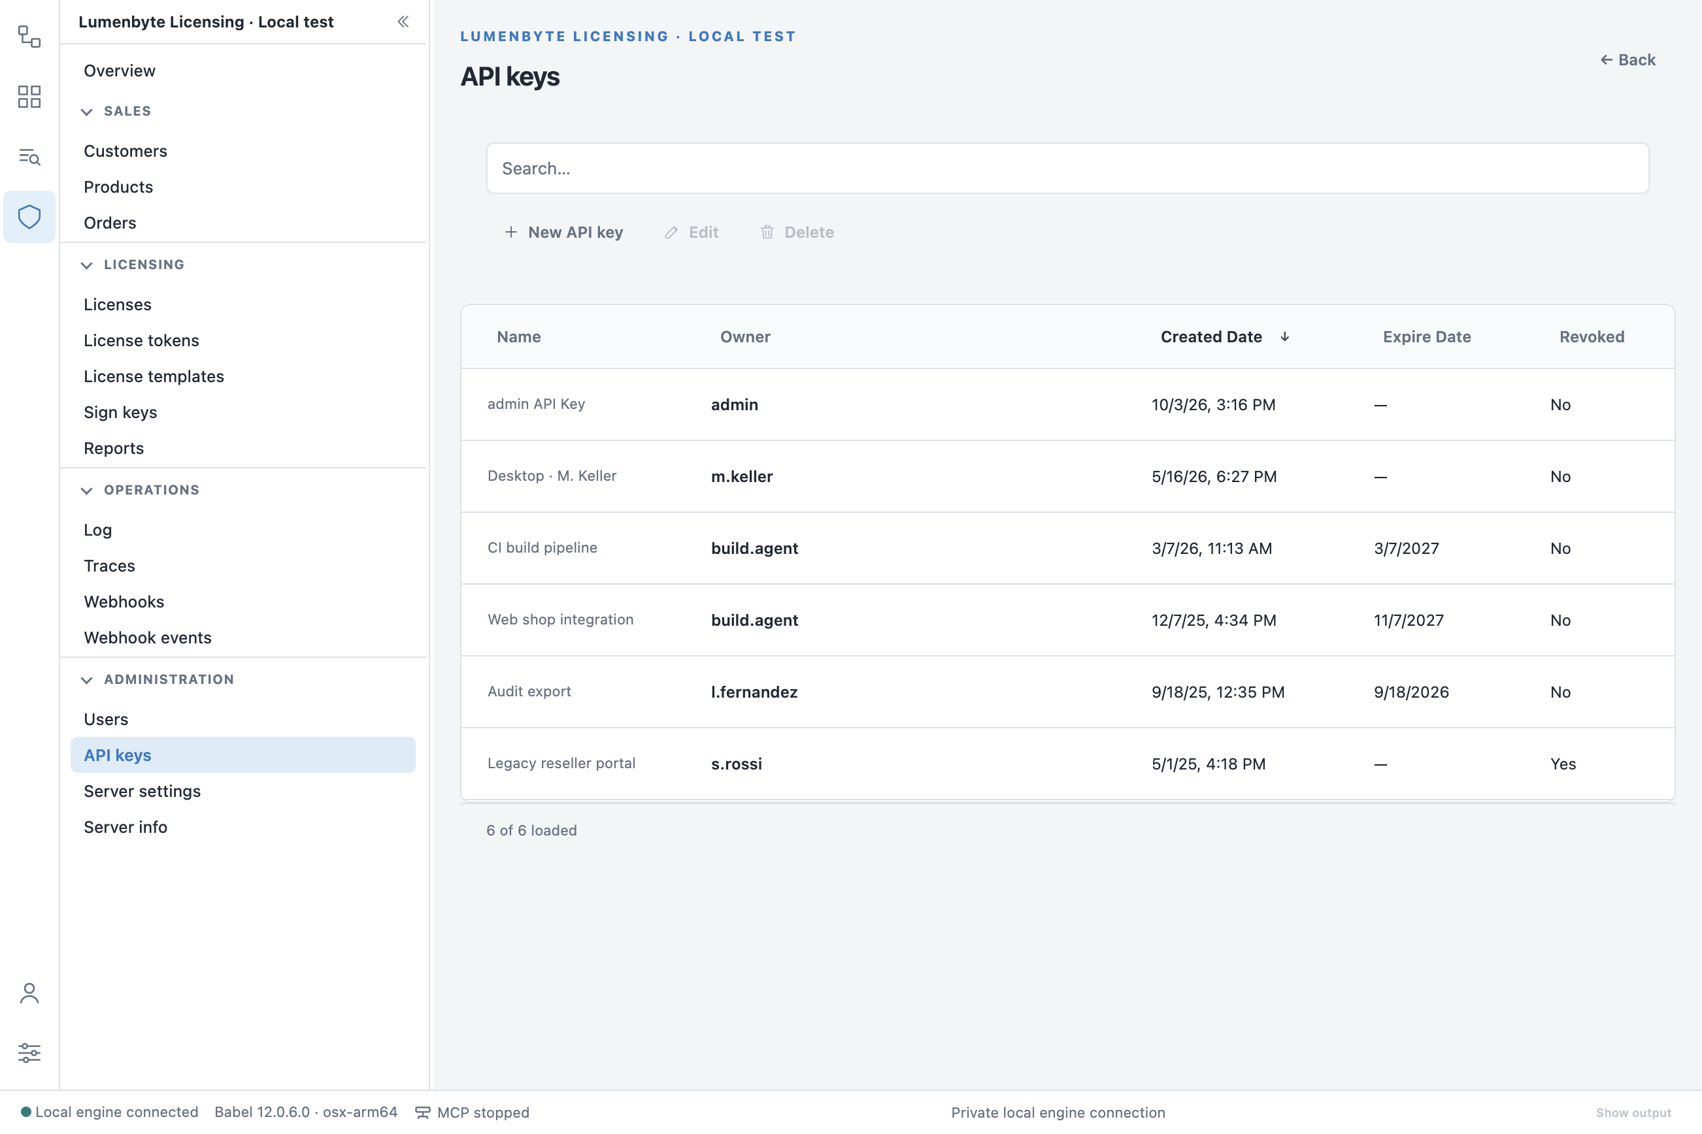
Task: Open the Products page
Action: click(243, 187)
